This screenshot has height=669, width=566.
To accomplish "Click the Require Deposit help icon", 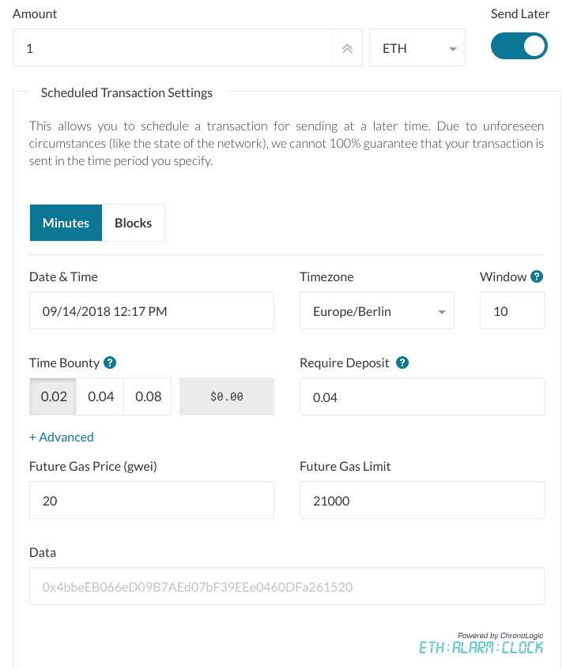I will [x=402, y=363].
